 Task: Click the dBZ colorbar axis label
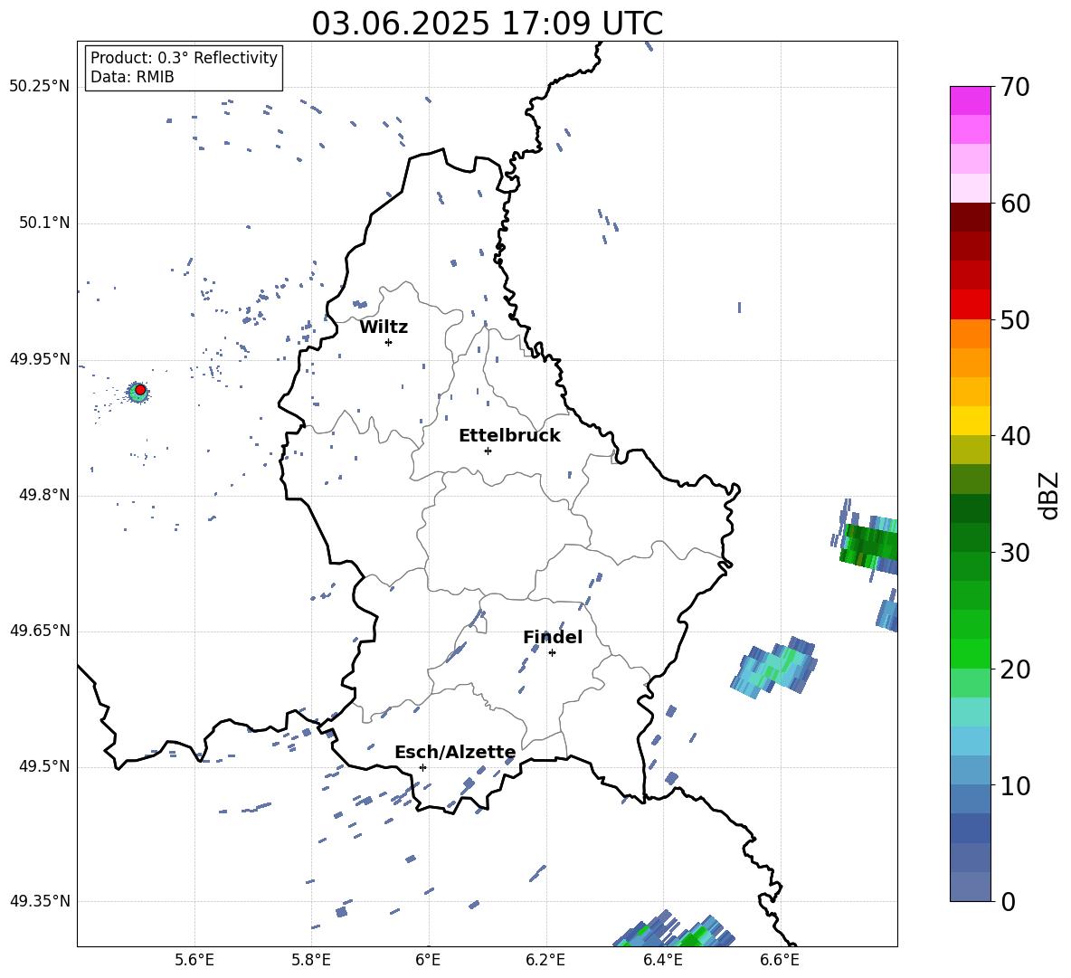pos(1050,495)
